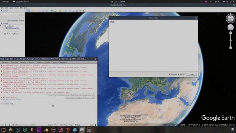The image size is (236, 133).
Task: Switch to the Profiles tab
Action: click(x=48, y=62)
